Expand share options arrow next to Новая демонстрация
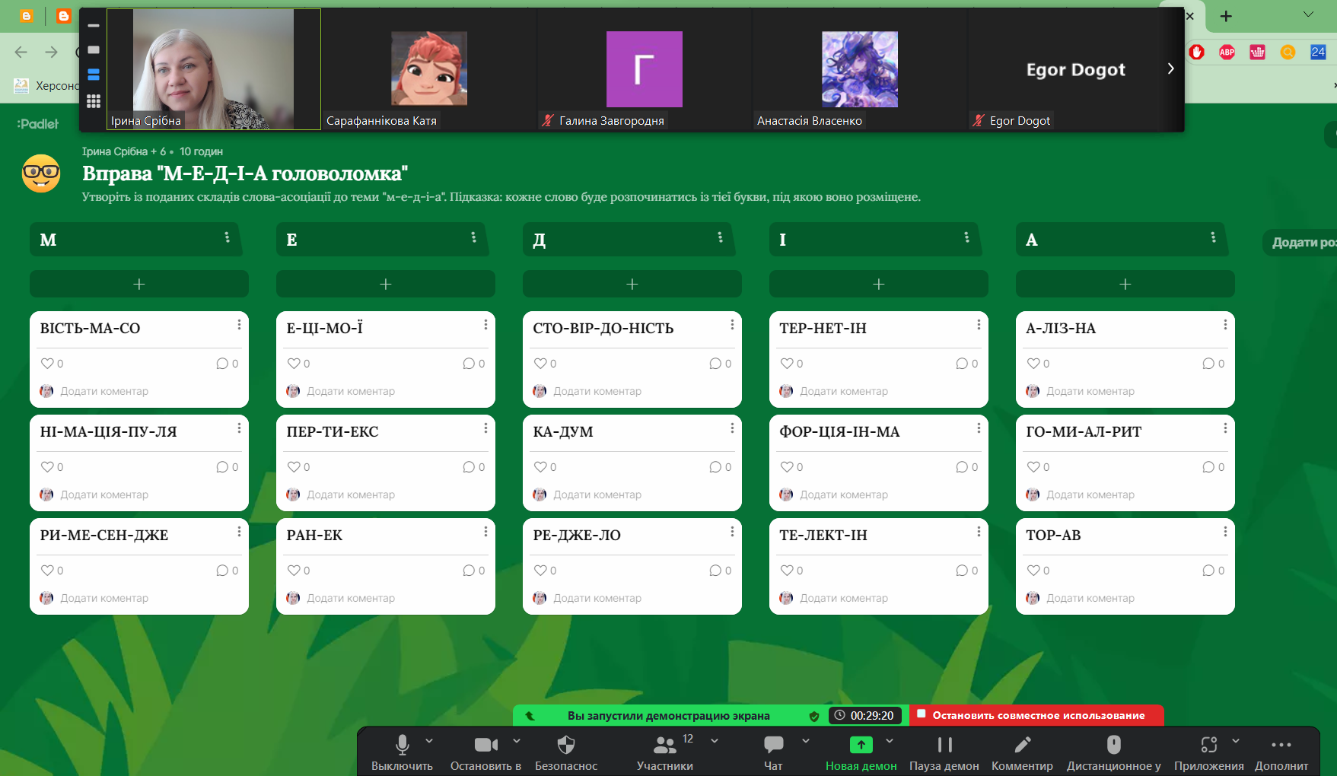1337x776 pixels. click(890, 740)
